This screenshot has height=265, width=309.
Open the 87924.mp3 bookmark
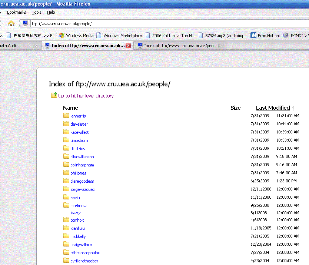click(223, 36)
